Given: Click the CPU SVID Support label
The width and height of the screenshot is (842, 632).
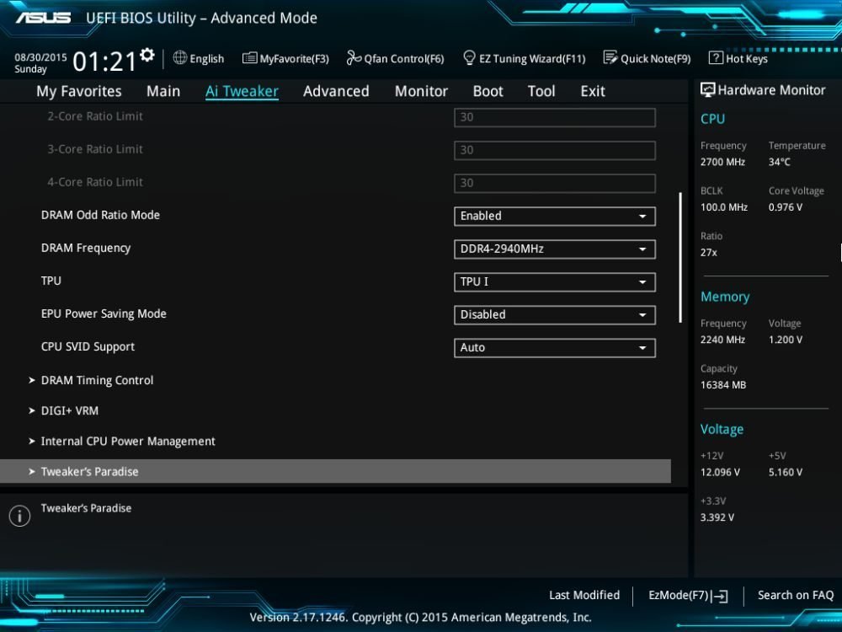Looking at the screenshot, I should coord(88,346).
